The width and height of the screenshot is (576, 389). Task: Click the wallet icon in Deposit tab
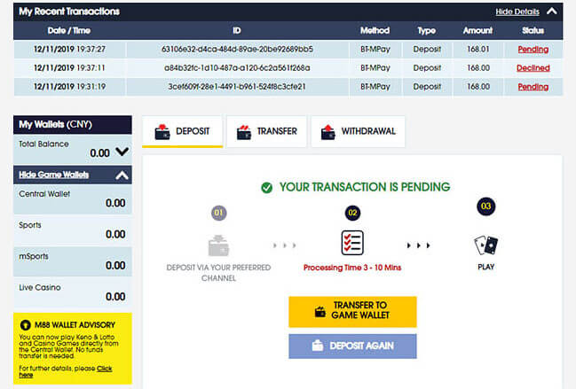click(162, 132)
